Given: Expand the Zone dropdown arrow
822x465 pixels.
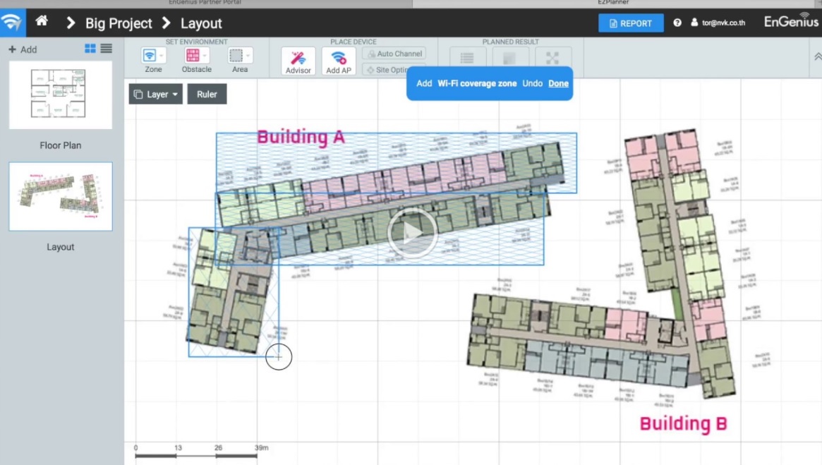Looking at the screenshot, I should [x=162, y=55].
